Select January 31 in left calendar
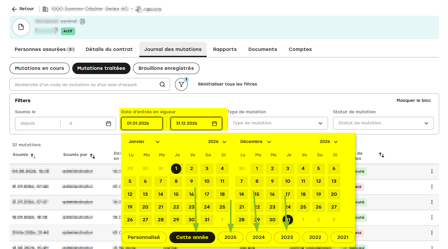Viewport: 448px width, 249px height. point(207,220)
